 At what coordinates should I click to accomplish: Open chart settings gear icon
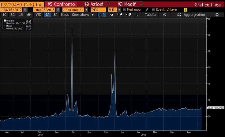(217, 15)
